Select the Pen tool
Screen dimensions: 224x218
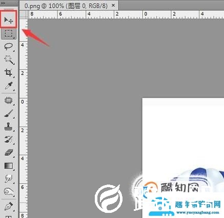click(9, 206)
